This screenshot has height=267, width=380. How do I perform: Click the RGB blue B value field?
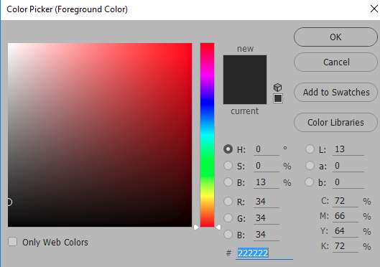coord(267,235)
